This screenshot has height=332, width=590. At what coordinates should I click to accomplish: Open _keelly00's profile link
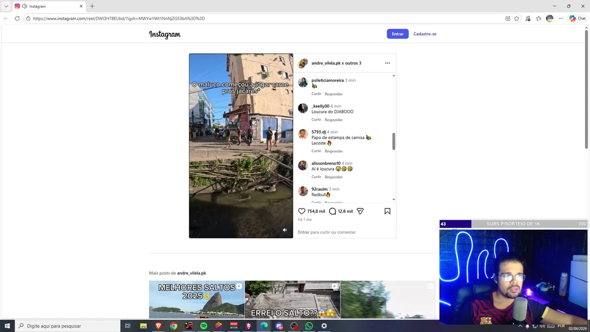tap(320, 106)
